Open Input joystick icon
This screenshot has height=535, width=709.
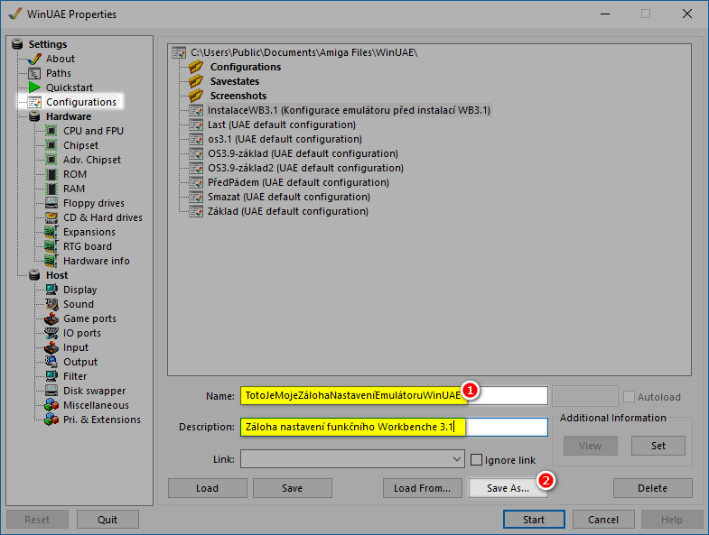[x=51, y=347]
